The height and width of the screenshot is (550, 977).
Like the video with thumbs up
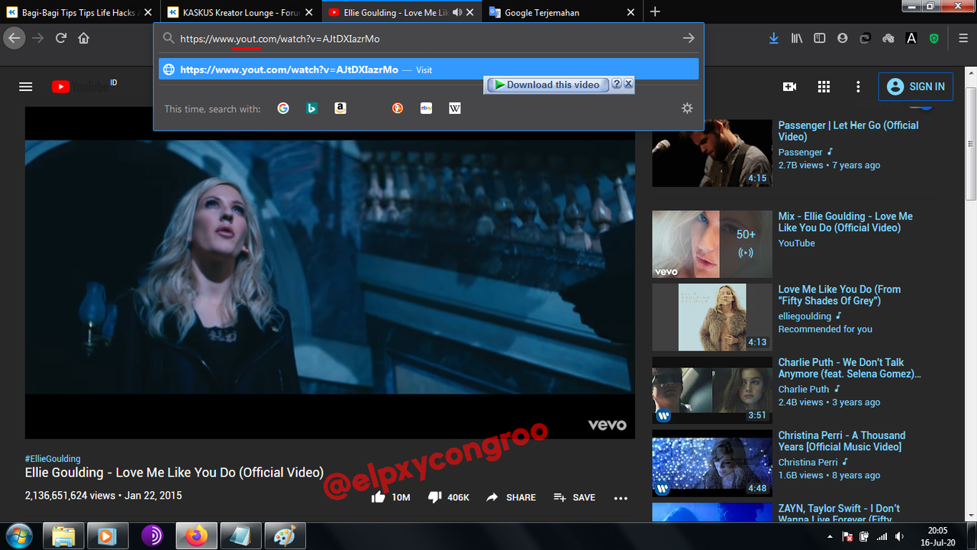(378, 497)
